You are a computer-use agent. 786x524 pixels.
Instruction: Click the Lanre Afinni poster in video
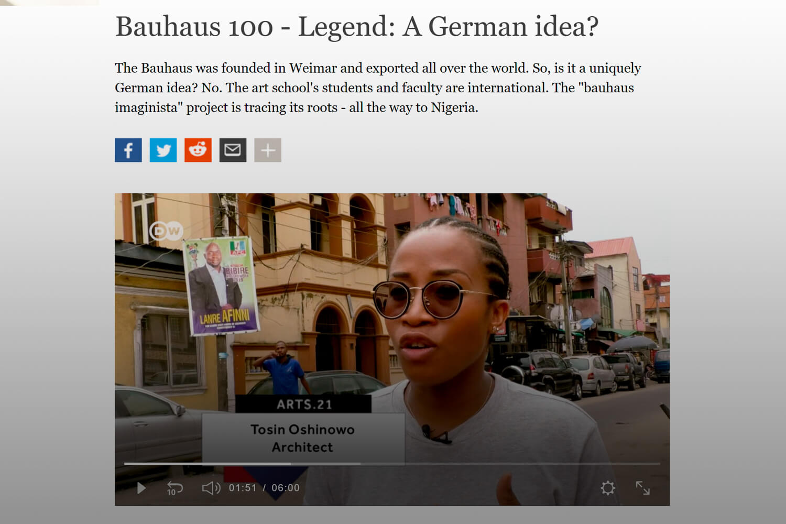coord(221,286)
